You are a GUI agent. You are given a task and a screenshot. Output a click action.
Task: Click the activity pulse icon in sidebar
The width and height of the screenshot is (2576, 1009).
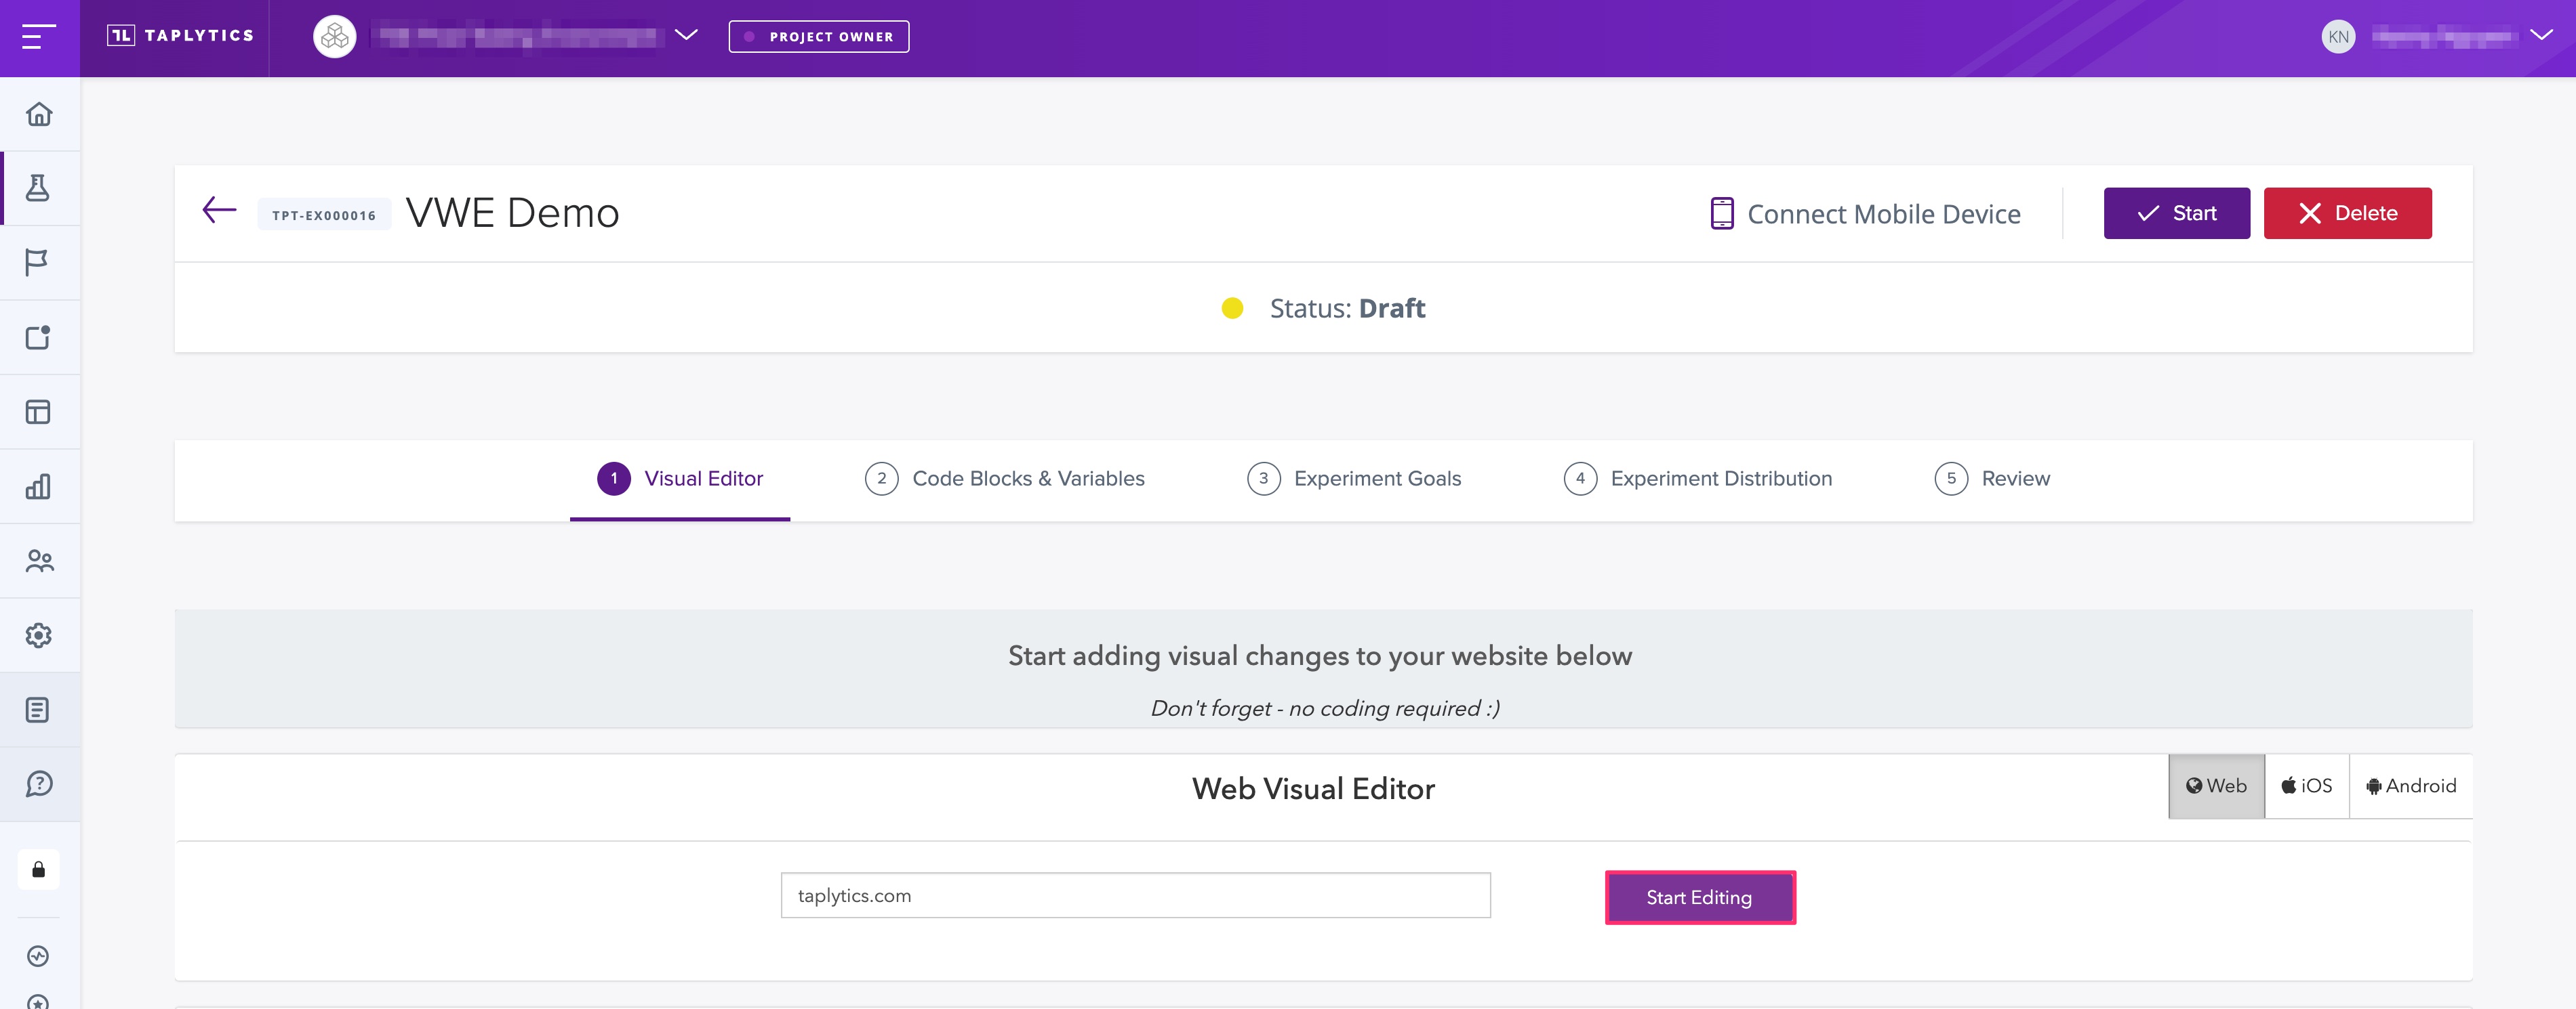tap(39, 956)
